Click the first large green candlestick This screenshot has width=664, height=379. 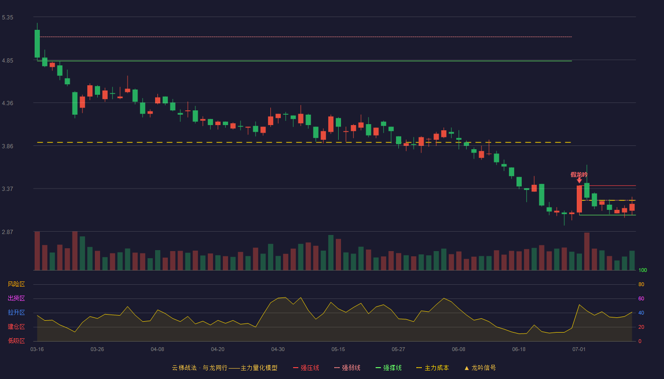37,44
